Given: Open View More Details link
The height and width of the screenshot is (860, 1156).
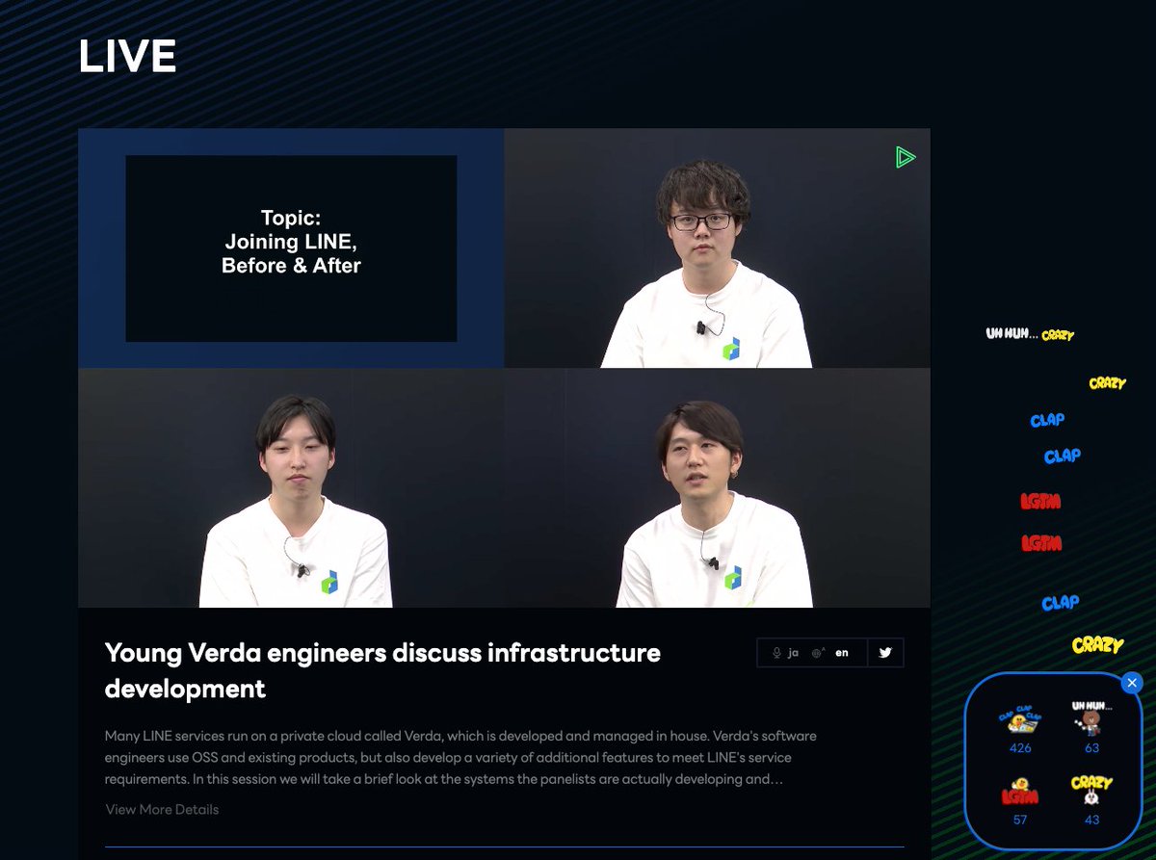Looking at the screenshot, I should tap(162, 809).
